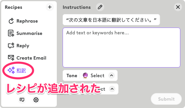
Task: Click the Japanese instruction prompt text box
Action: [111, 20]
